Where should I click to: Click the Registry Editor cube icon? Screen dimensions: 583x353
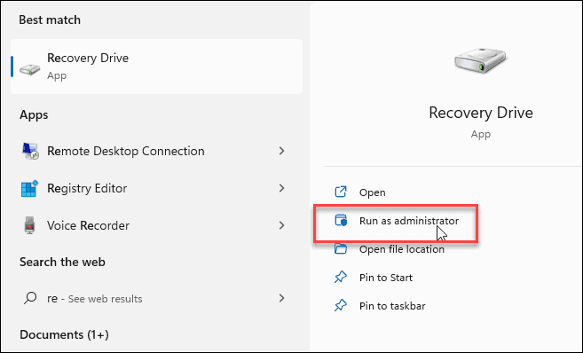click(x=30, y=188)
